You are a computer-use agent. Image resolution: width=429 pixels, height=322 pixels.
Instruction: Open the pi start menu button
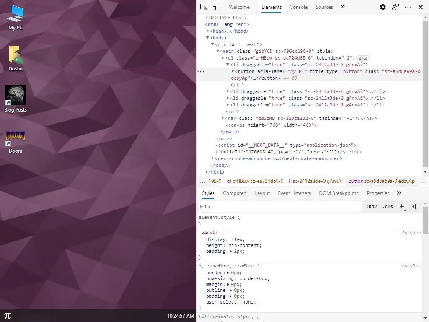pyautogui.click(x=8, y=316)
